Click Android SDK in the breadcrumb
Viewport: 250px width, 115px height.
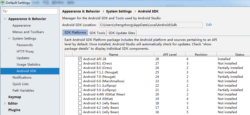coord(148,11)
